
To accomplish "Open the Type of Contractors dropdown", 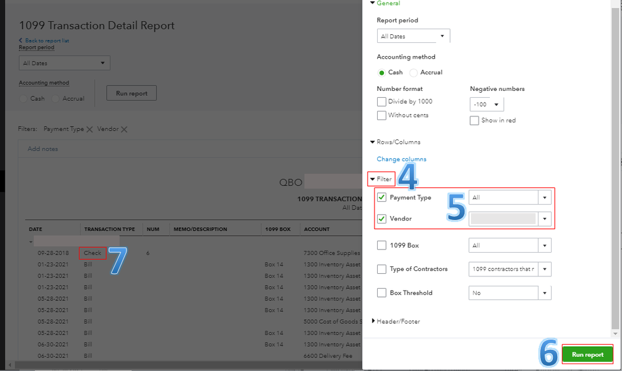I will click(x=510, y=269).
